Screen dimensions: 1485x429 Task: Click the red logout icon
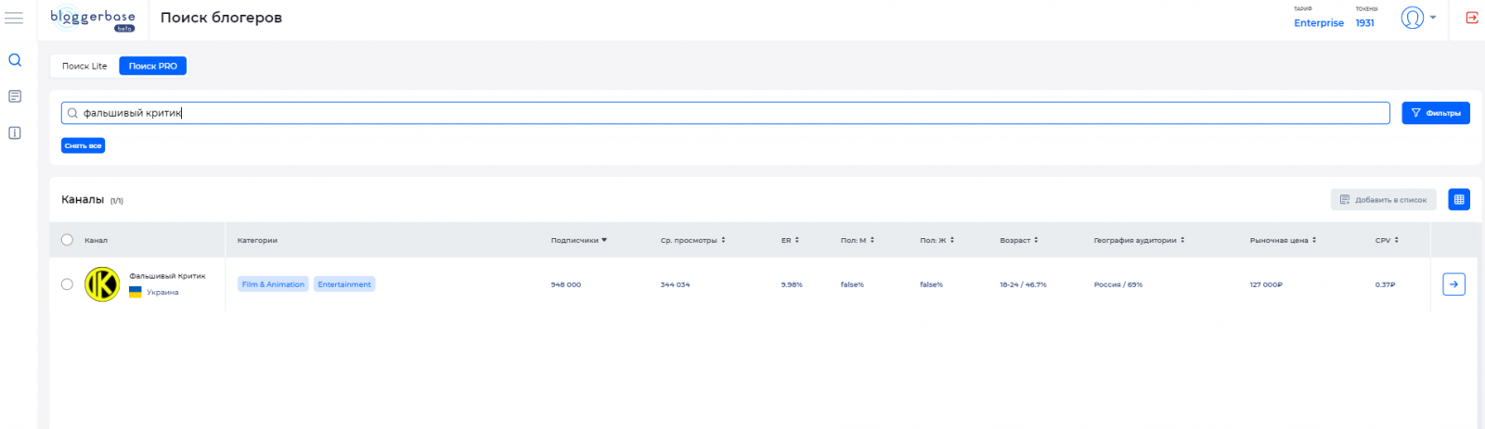coord(1472,18)
